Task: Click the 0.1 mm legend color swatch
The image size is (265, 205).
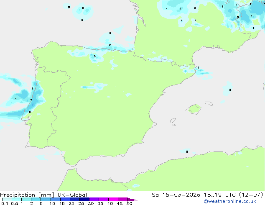Action: [x=7, y=200]
